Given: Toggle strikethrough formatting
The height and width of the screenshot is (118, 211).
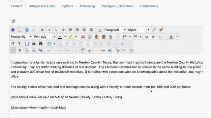Looking at the screenshot, I should [63, 30].
